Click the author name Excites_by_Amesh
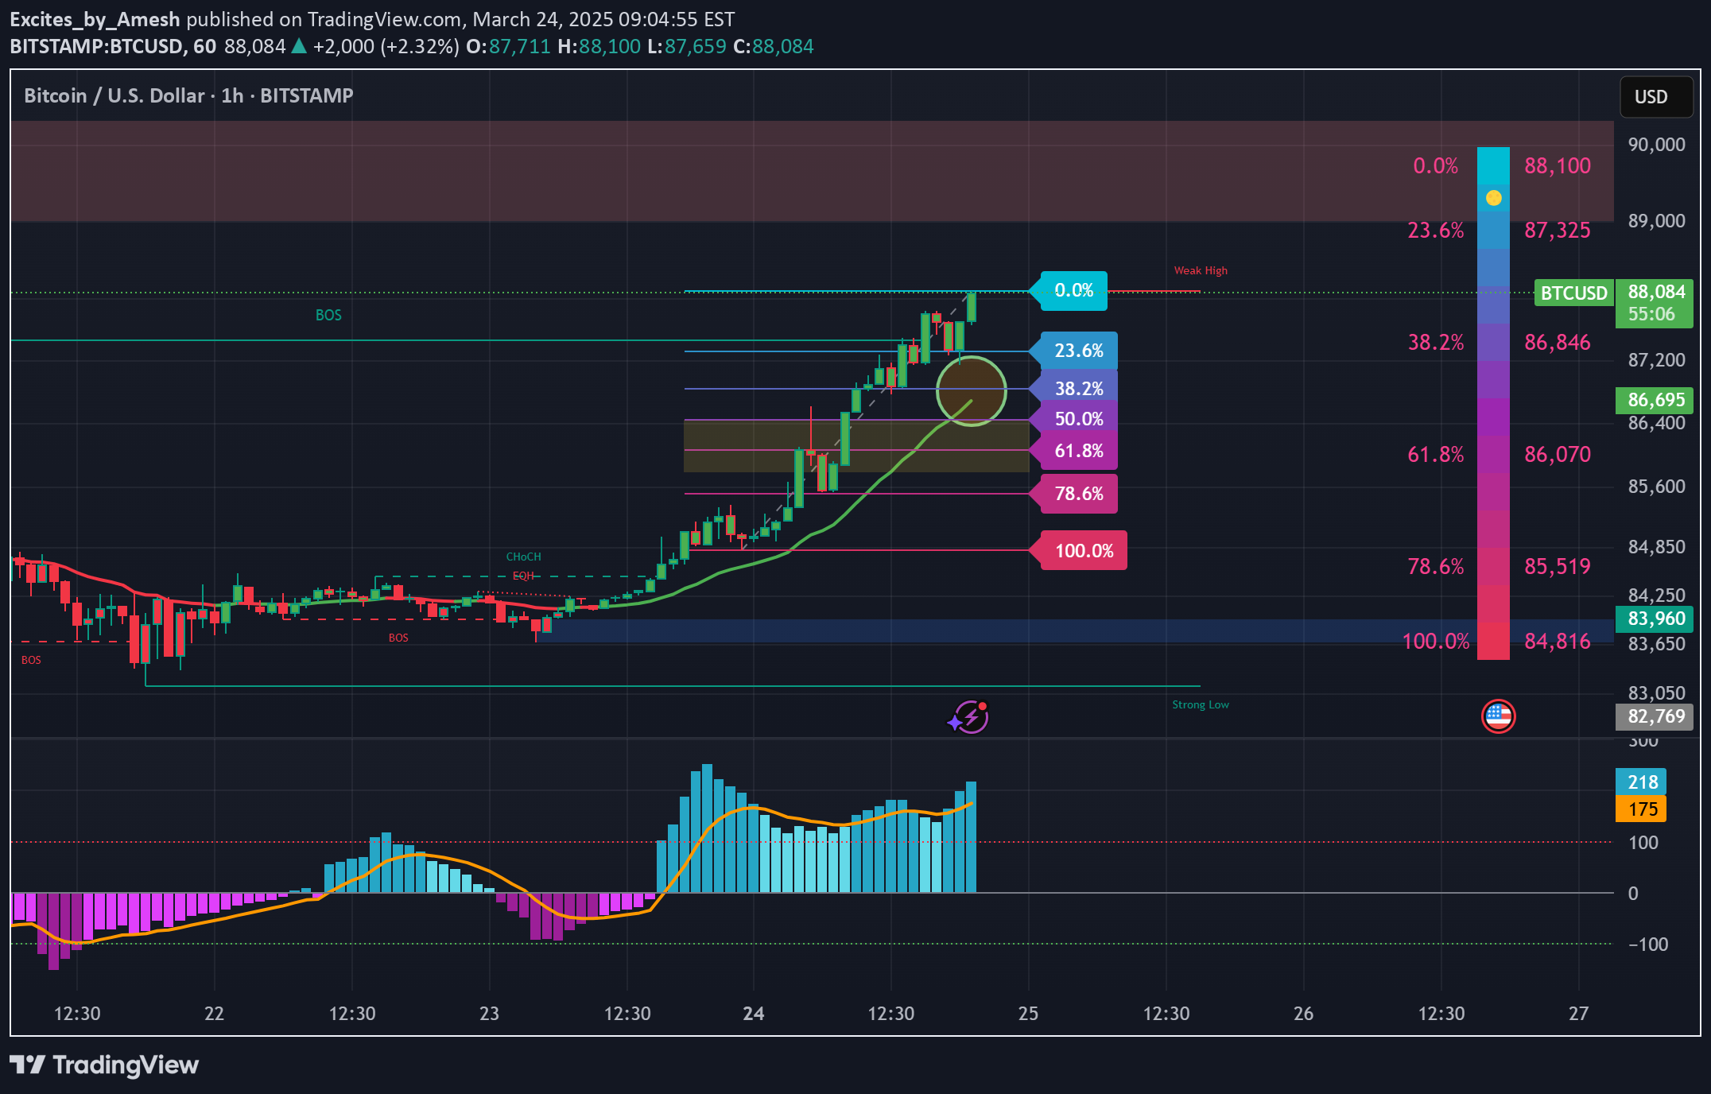Viewport: 1711px width, 1094px height. [x=95, y=19]
